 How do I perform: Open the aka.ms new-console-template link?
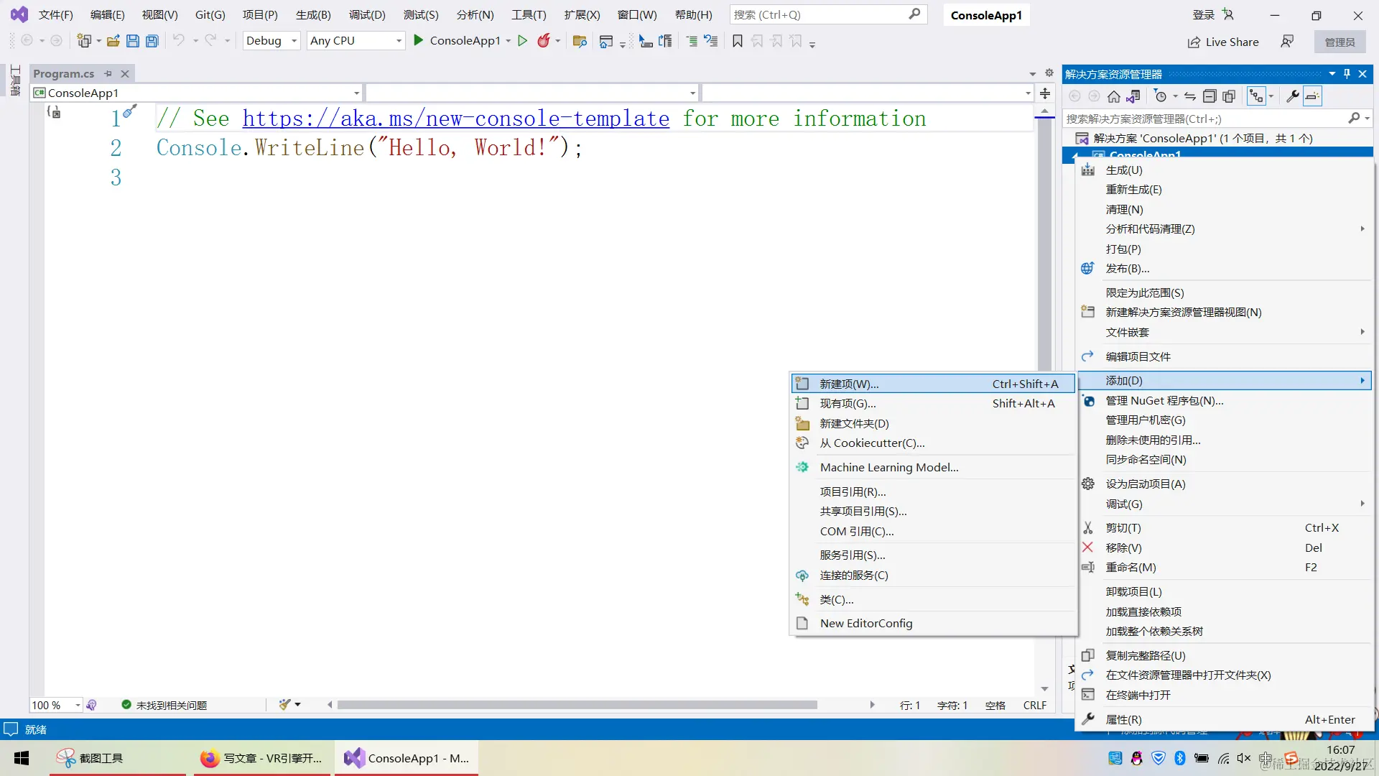click(455, 119)
